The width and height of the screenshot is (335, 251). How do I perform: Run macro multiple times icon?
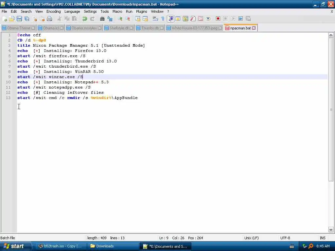[x=240, y=19]
